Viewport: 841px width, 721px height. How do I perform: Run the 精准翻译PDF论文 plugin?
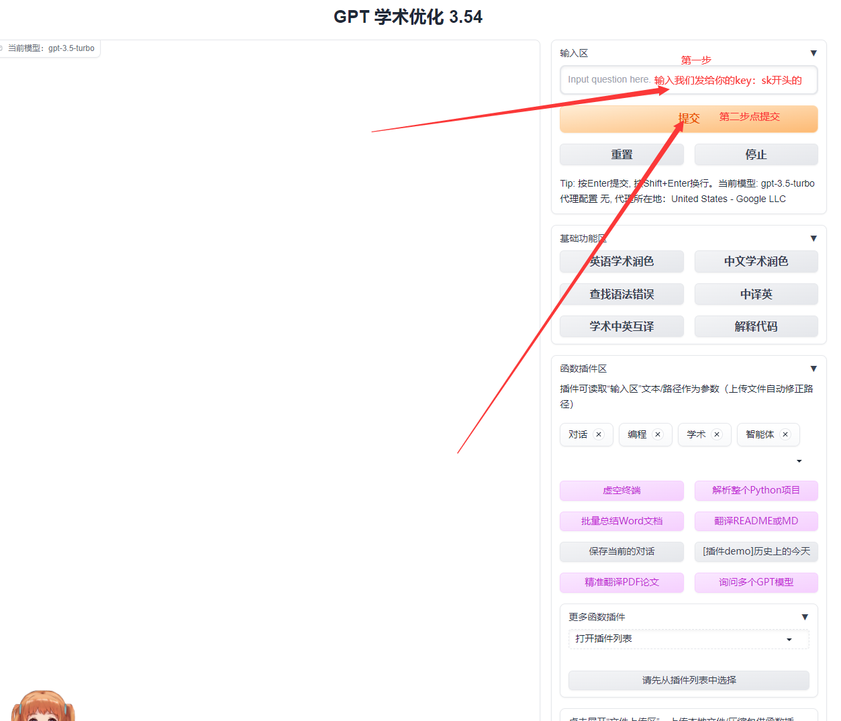(x=622, y=582)
